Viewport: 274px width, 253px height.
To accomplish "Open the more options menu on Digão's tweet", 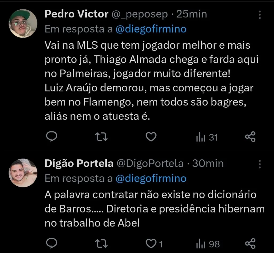I will coord(259,164).
